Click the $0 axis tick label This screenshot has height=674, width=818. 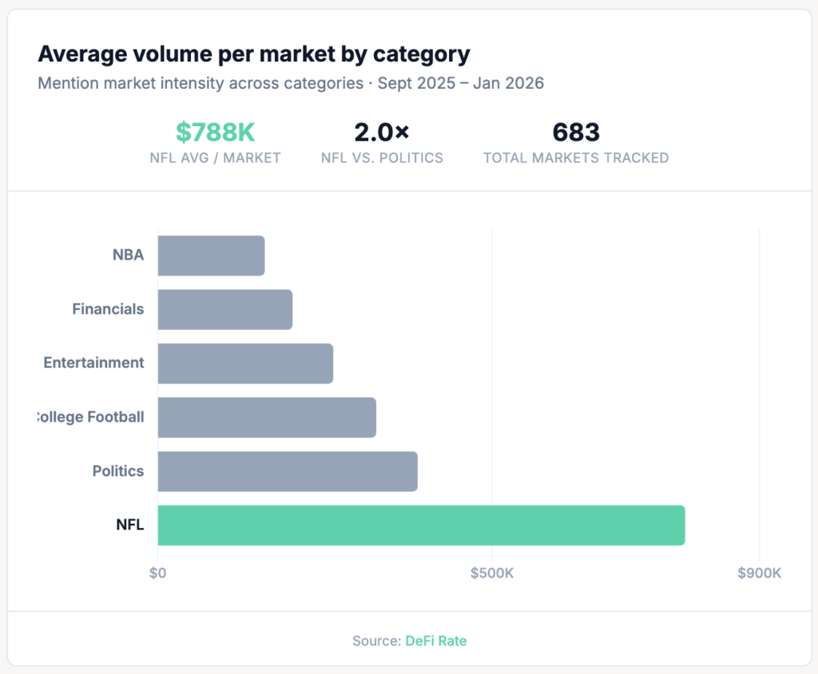point(158,573)
